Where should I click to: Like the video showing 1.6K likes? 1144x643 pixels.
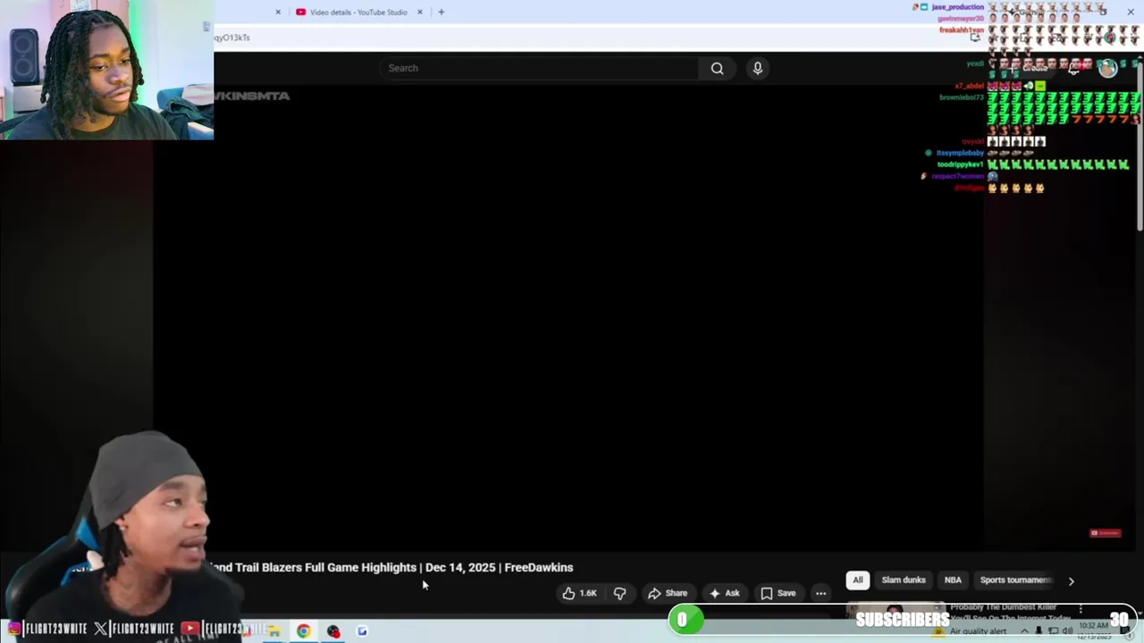pyautogui.click(x=578, y=593)
